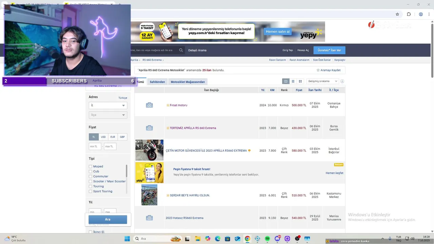This screenshot has width=434, height=244.
Task: Open Spotify from taskbar
Action: coord(267,239)
